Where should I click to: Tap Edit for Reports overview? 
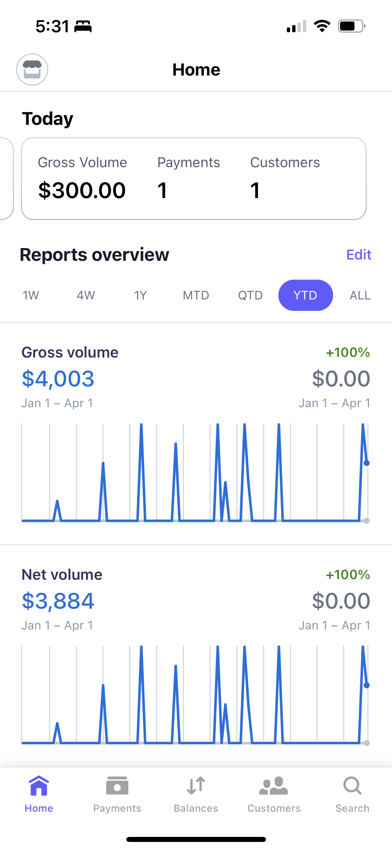(x=359, y=255)
